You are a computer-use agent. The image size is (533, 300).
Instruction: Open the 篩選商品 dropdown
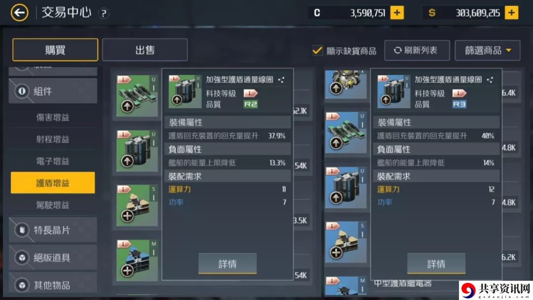pos(488,50)
